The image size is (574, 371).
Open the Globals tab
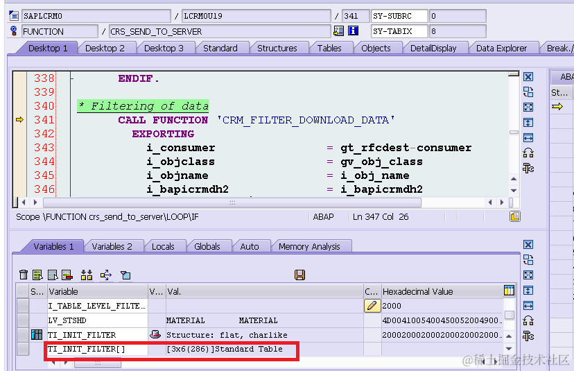pyautogui.click(x=207, y=246)
